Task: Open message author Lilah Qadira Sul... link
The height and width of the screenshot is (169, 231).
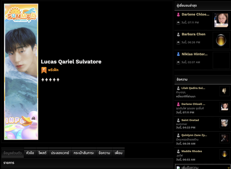Action: point(193,88)
